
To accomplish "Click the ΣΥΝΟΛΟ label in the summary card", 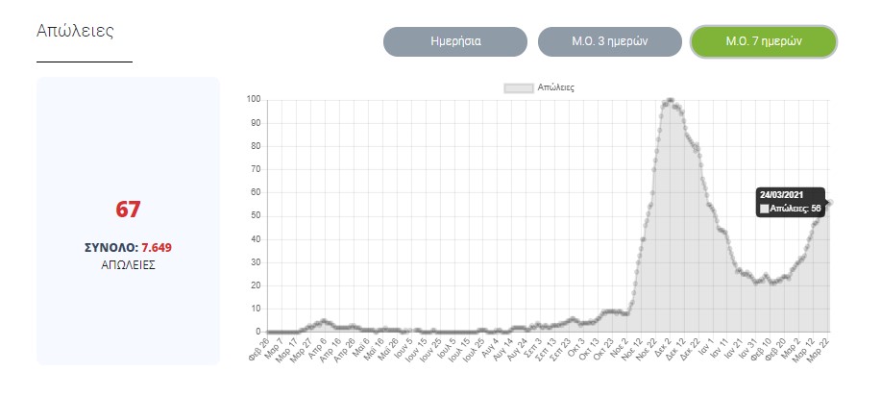I will click(x=110, y=247).
